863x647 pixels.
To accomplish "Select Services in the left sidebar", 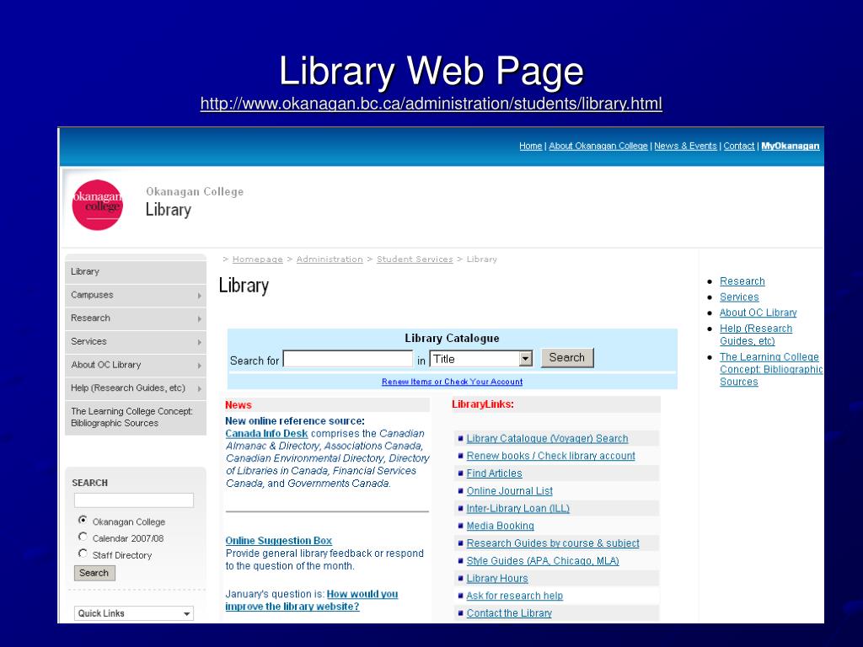I will (x=136, y=342).
